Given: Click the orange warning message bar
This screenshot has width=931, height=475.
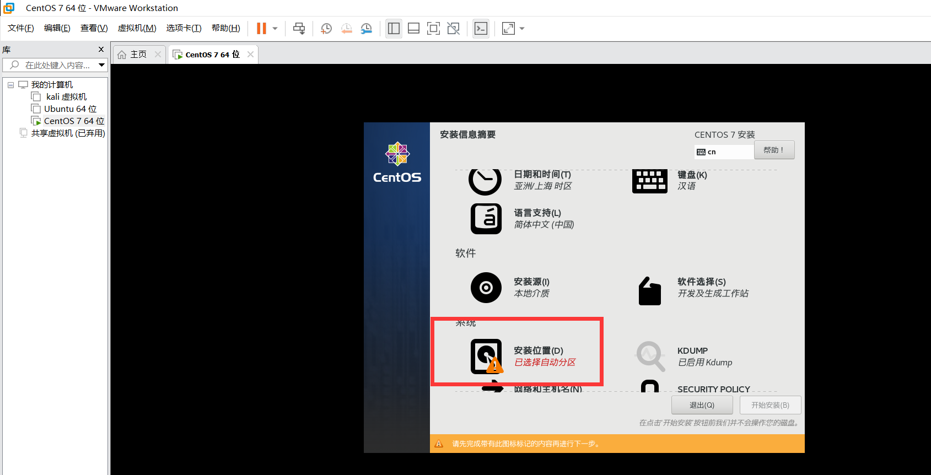Looking at the screenshot, I should pyautogui.click(x=617, y=444).
